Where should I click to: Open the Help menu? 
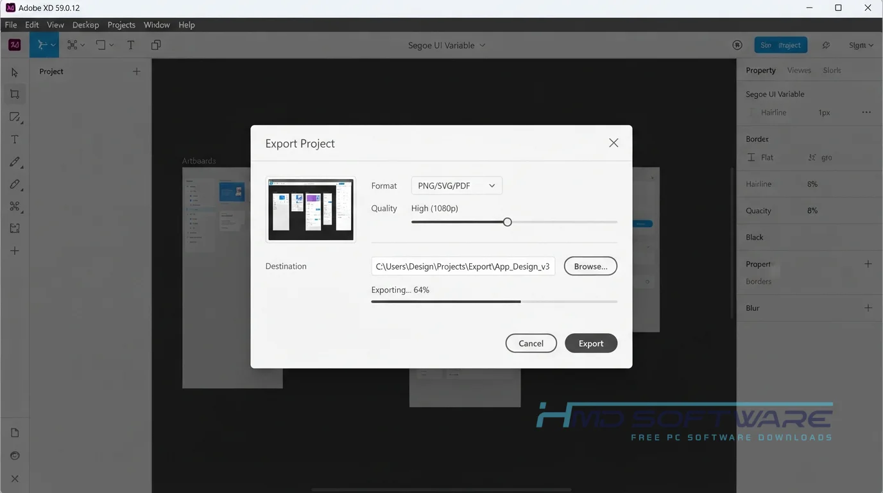187,24
